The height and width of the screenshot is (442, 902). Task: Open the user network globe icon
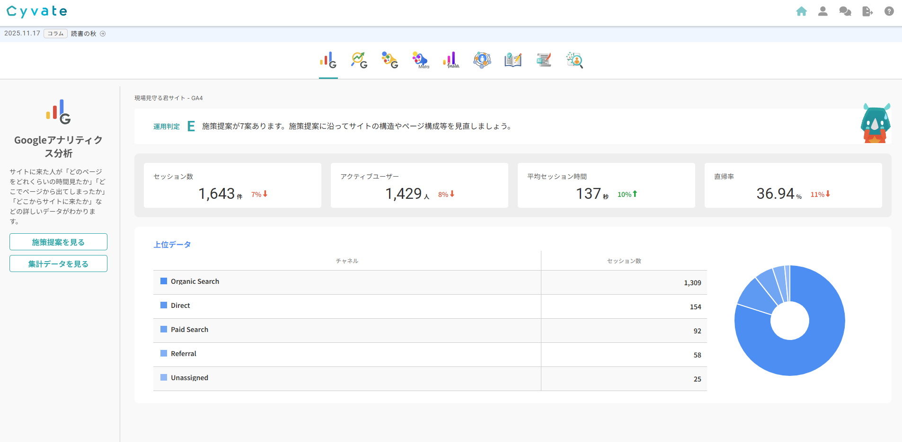(482, 60)
